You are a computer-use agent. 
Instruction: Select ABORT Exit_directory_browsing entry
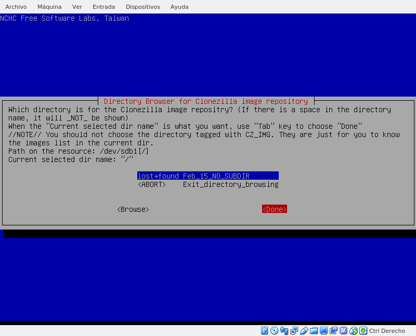pyautogui.click(x=207, y=184)
